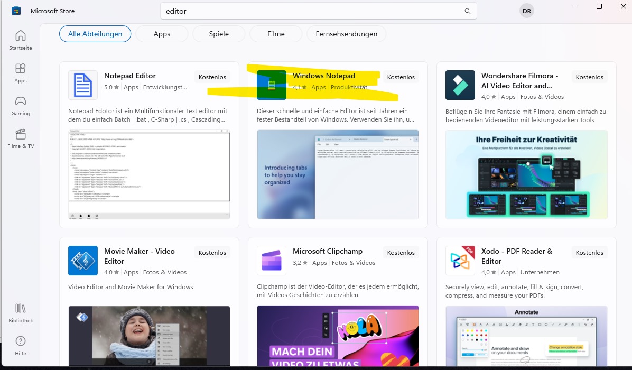Open the Hilfe help icon
632x370 pixels.
tap(21, 346)
